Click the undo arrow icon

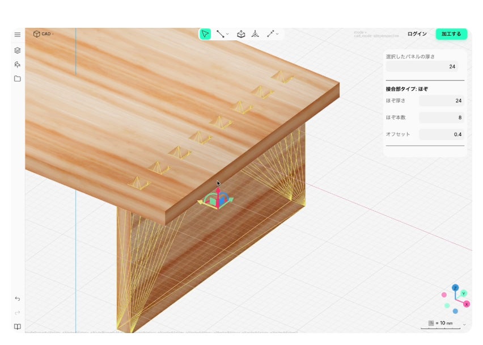(18, 298)
